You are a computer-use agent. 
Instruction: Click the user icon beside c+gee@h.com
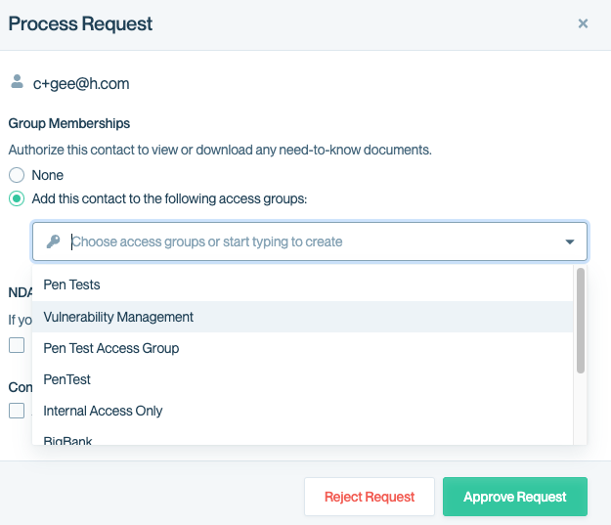pyautogui.click(x=17, y=82)
